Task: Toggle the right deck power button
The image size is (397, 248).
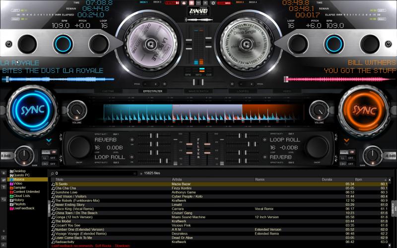Action: click(x=388, y=44)
